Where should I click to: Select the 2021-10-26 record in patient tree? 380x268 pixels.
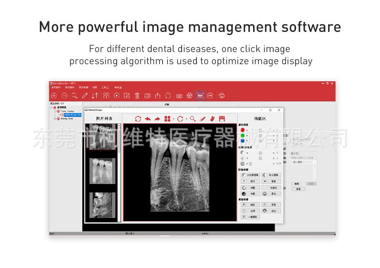[73, 115]
